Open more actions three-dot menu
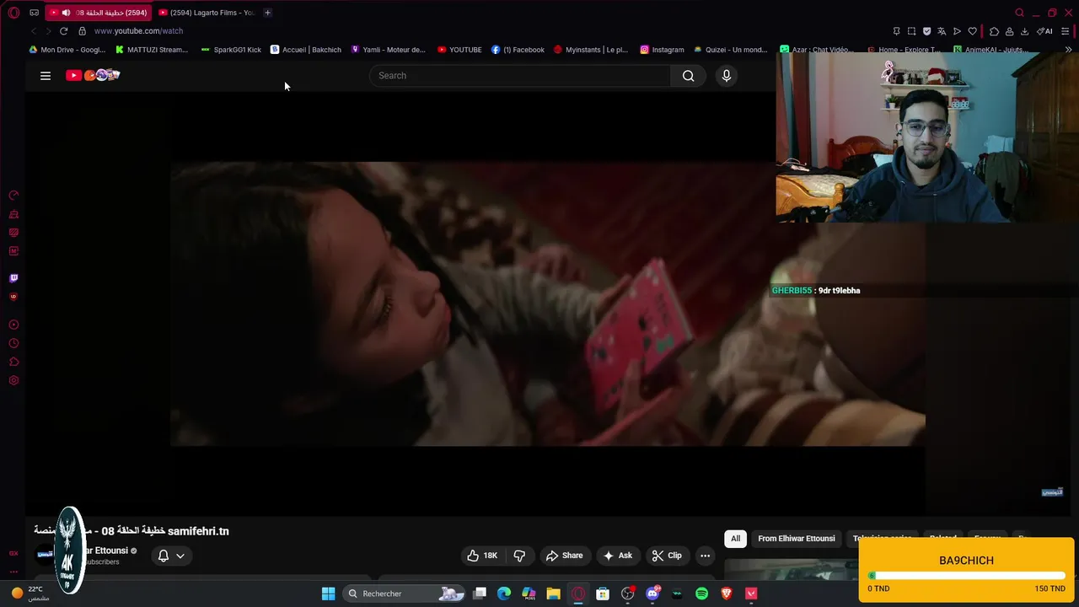Image resolution: width=1079 pixels, height=607 pixels. pyautogui.click(x=705, y=556)
